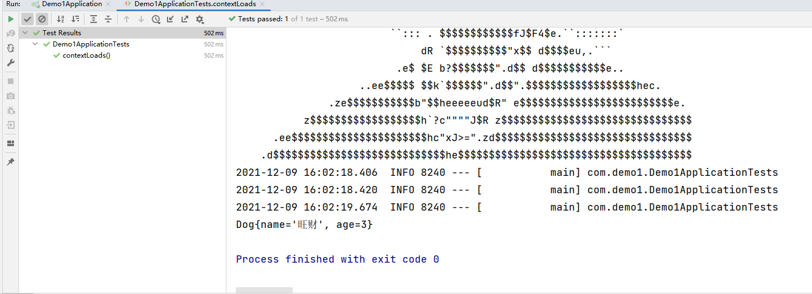Collapse all test nodes
This screenshot has width=812, height=294.
pyautogui.click(x=108, y=19)
